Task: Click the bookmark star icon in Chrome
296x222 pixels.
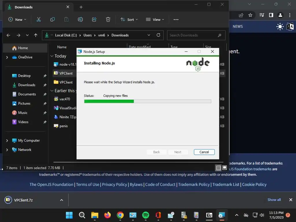Action: coord(250,15)
